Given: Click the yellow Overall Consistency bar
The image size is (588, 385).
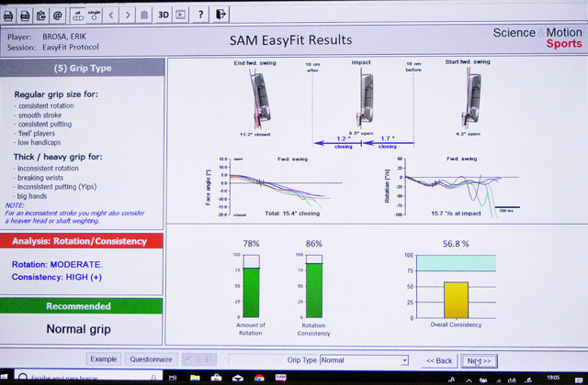Looking at the screenshot, I should click(x=456, y=300).
